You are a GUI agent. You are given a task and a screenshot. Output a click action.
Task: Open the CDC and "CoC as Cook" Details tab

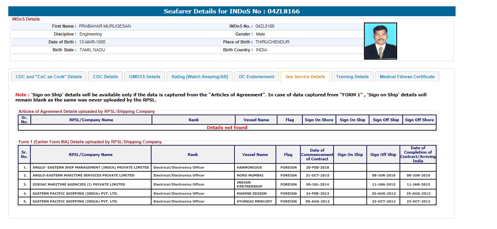tap(49, 77)
